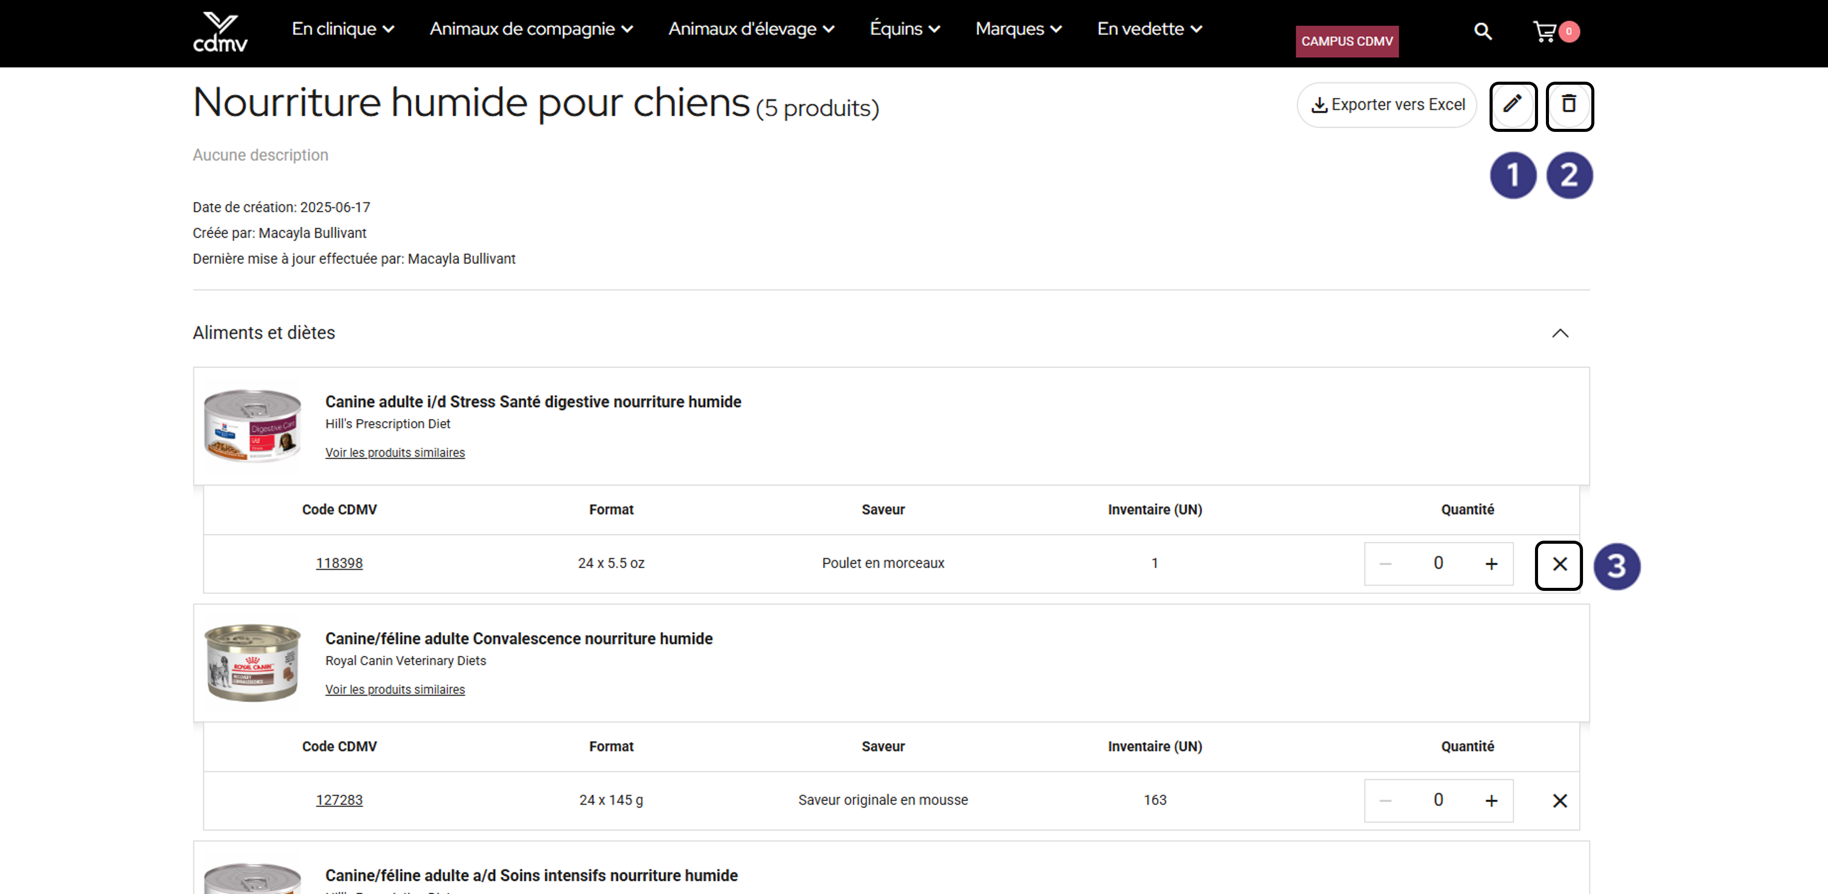Click the Hill's i/d Stress can thumbnail
Screen dimensions: 1828x894
pos(252,426)
